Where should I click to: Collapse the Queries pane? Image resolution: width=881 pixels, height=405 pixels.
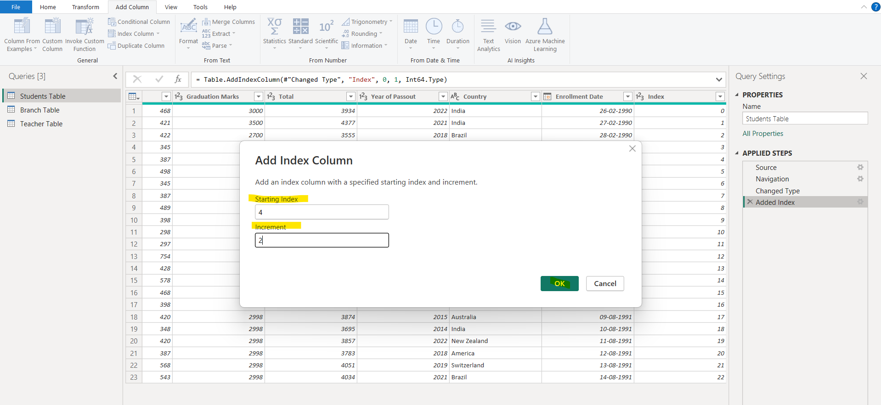(115, 76)
